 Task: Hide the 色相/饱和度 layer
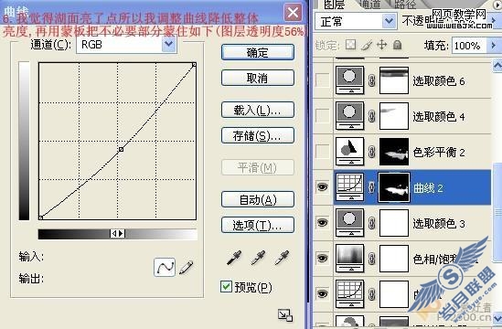pyautogui.click(x=323, y=258)
